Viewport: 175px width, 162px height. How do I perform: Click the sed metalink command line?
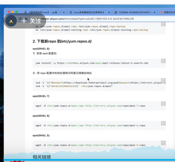[74, 86]
